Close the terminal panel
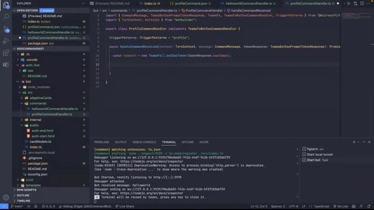This screenshot has height=210, width=374. point(369,142)
